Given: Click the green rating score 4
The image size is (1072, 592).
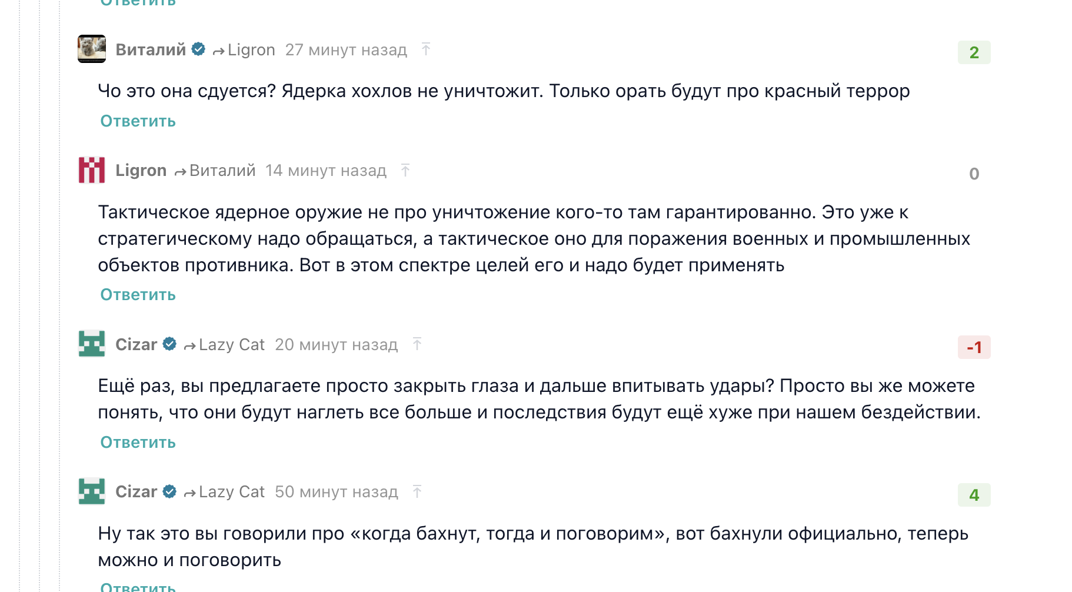Looking at the screenshot, I should click(x=974, y=495).
